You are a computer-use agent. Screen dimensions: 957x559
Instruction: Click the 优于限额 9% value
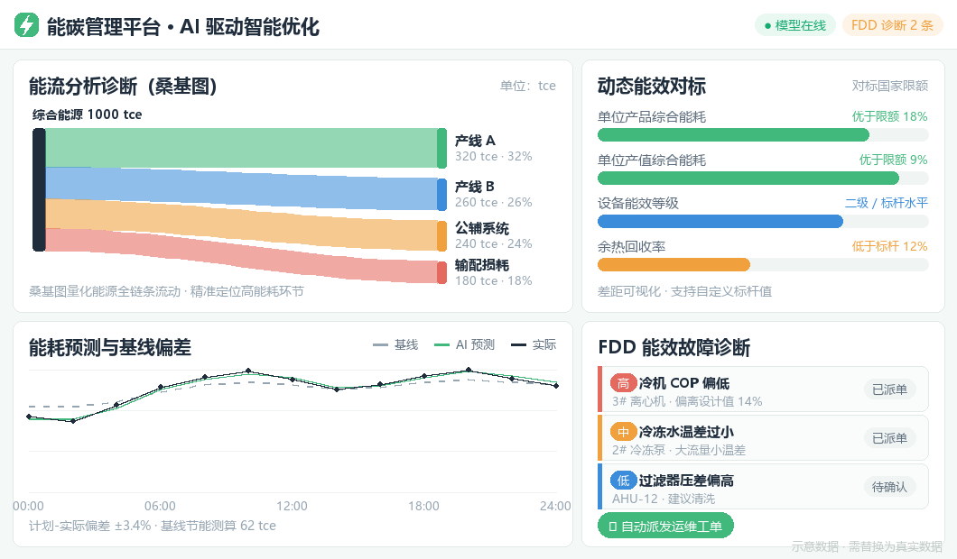[894, 160]
